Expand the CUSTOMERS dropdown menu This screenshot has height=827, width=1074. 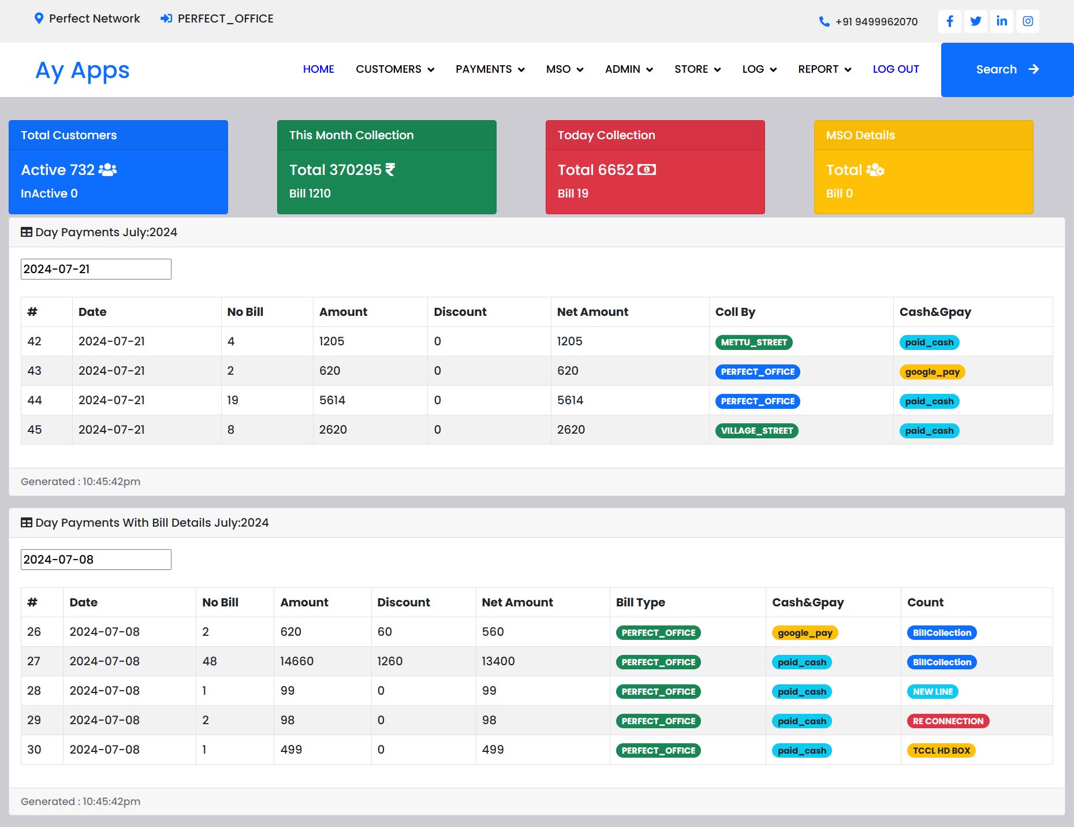pos(395,69)
